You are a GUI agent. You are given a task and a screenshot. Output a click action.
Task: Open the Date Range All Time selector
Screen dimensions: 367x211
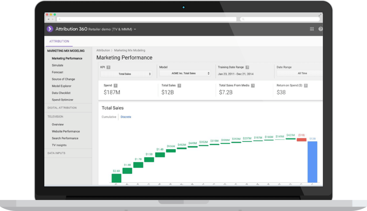pyautogui.click(x=300, y=73)
